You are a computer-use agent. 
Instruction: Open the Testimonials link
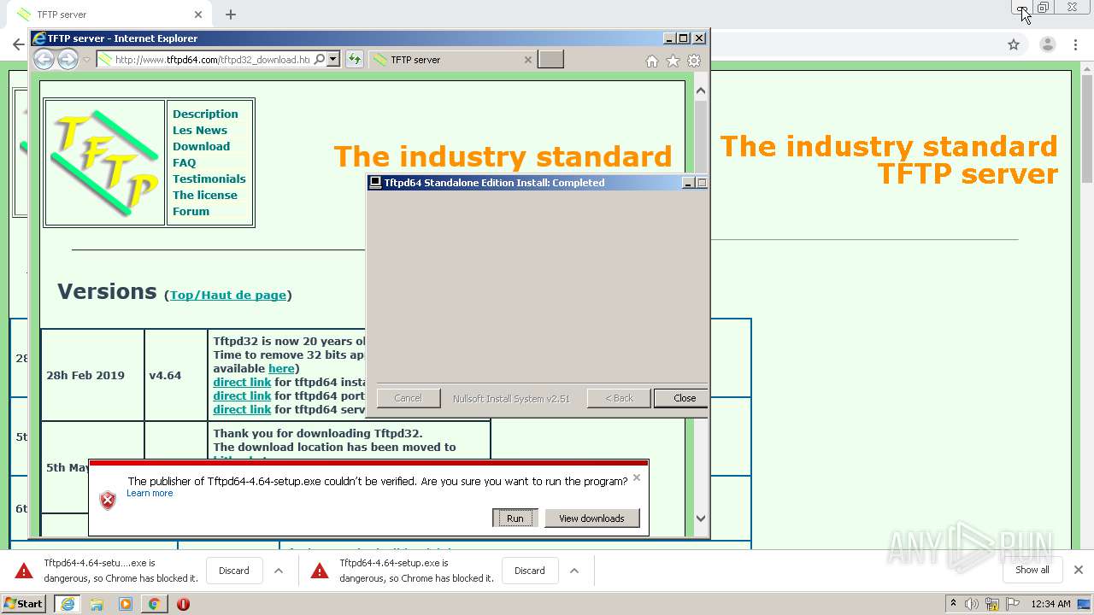(x=209, y=179)
